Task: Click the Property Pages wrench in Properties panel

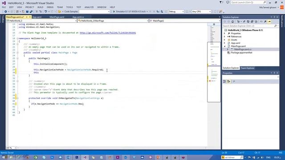Action: [x=234, y=81]
